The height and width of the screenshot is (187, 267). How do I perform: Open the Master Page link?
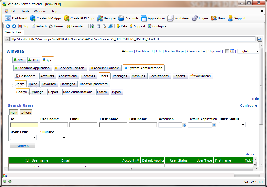174,51
